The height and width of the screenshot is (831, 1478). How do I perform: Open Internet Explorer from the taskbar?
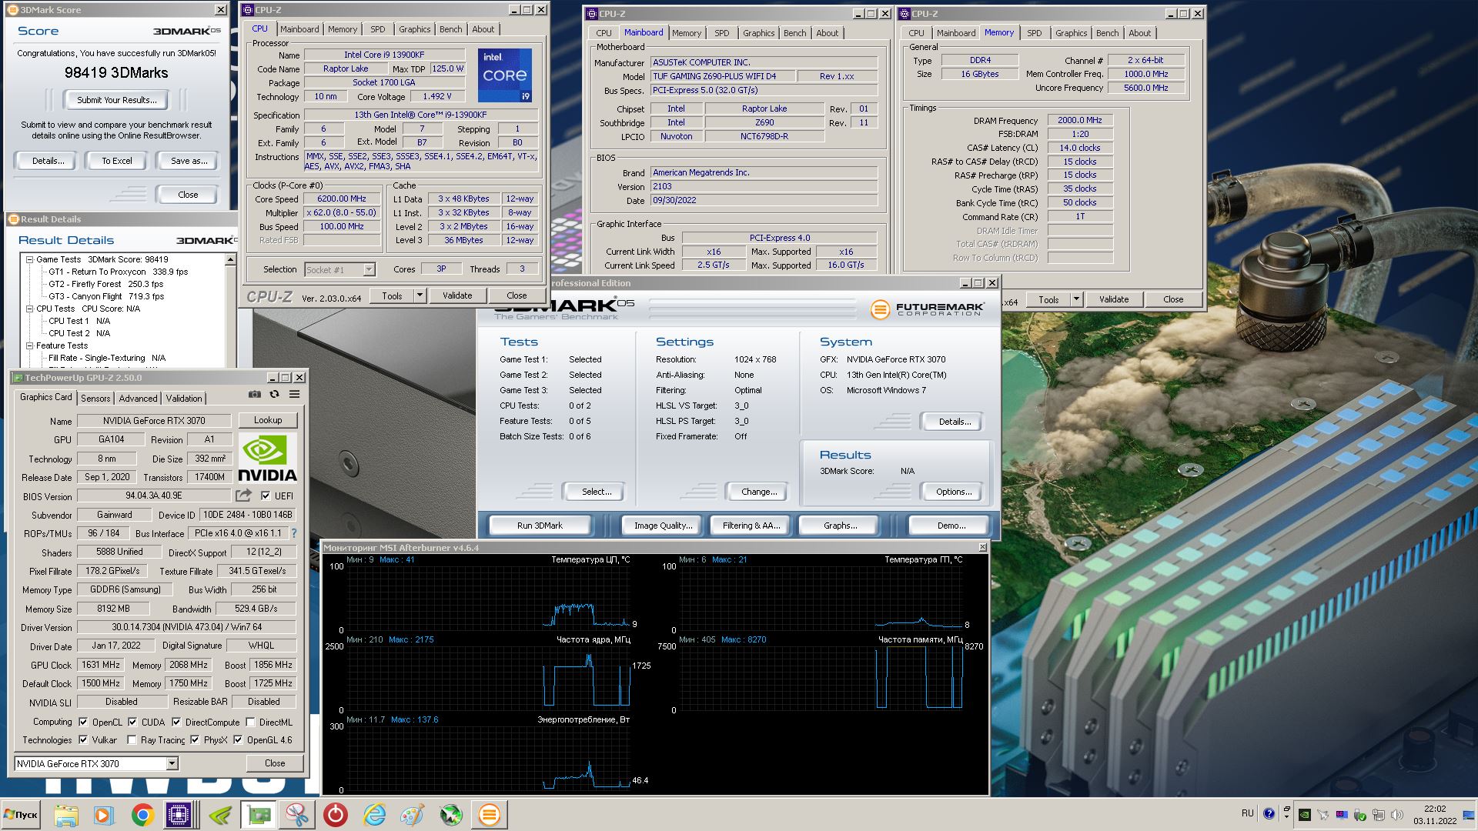374,815
